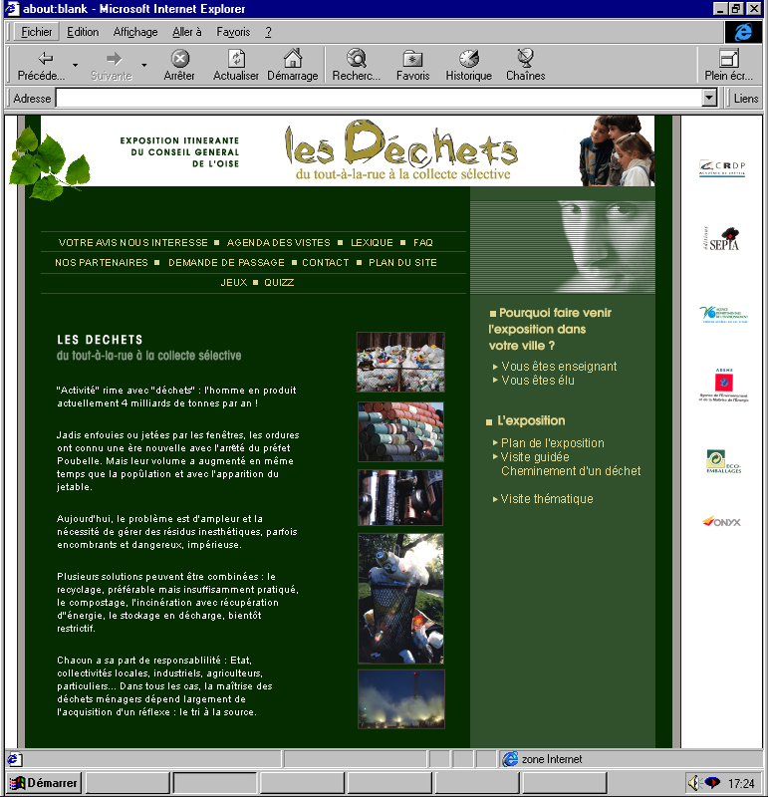Follow the LEXIQUE navigation link
The height and width of the screenshot is (797, 768).
point(372,242)
